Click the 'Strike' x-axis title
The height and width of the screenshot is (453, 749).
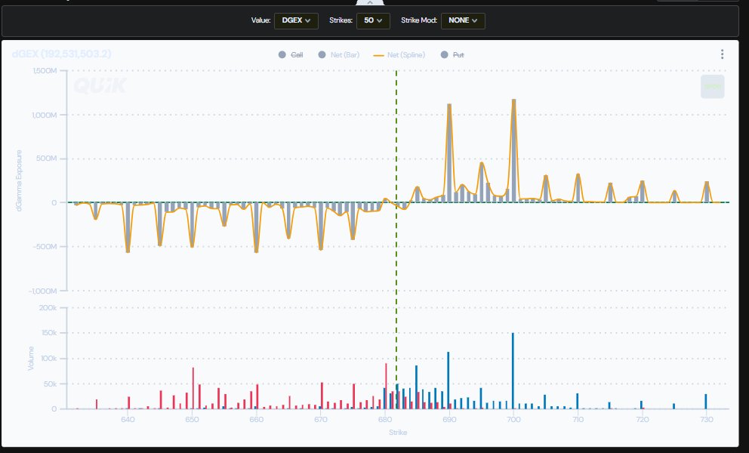click(x=398, y=433)
